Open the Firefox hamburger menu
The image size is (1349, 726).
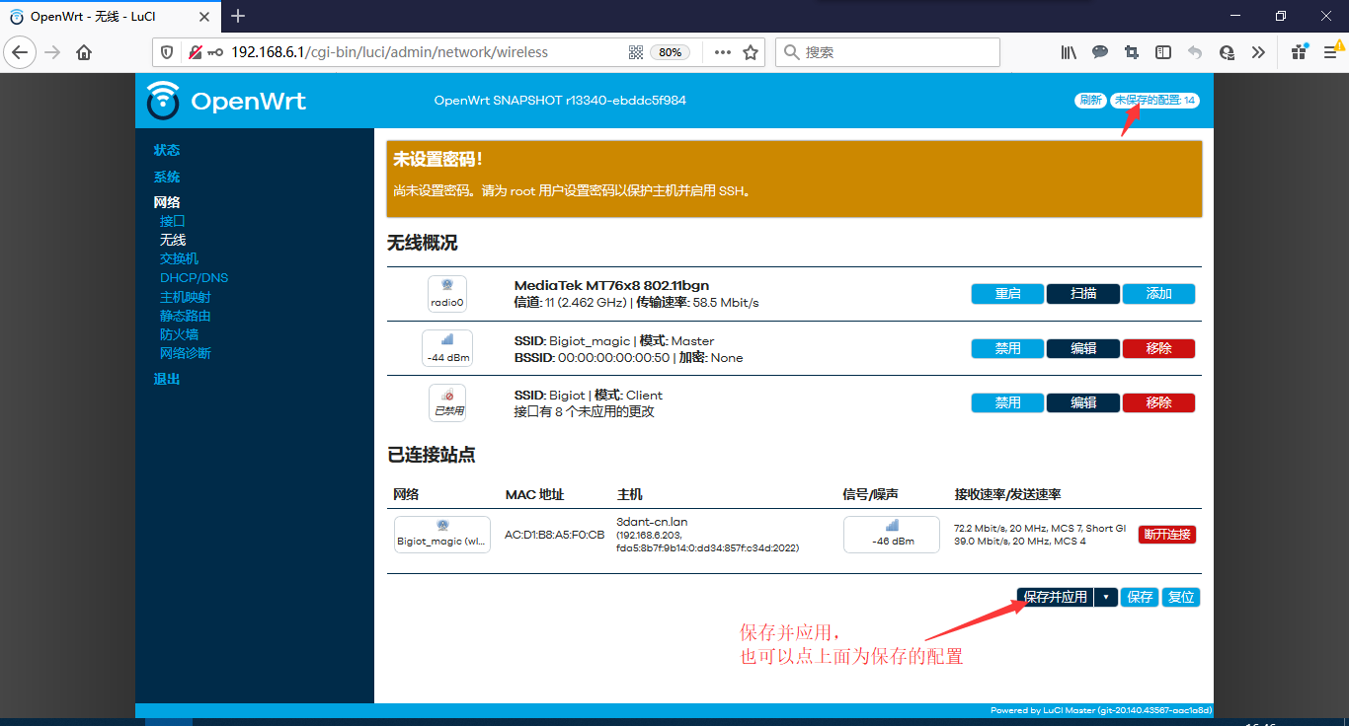pos(1328,52)
